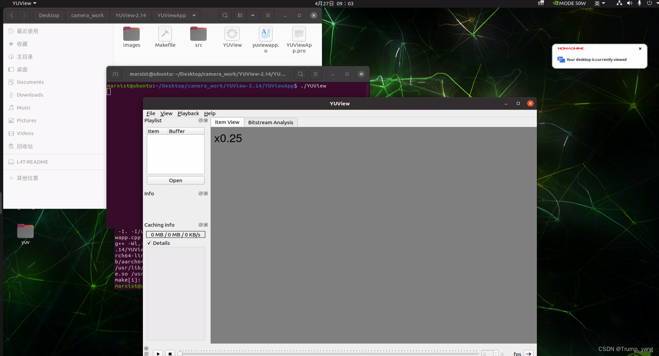Float the Info dock panel
Image resolution: width=659 pixels, height=356 pixels.
(201, 194)
